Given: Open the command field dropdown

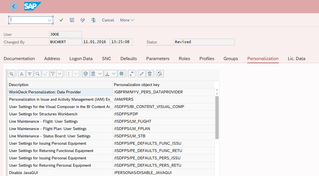Looking at the screenshot, I should tap(50, 20).
